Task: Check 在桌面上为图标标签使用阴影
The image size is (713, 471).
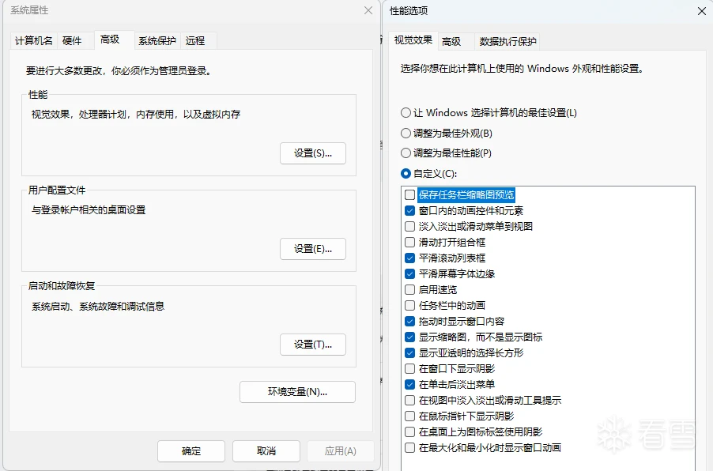Action: 409,432
